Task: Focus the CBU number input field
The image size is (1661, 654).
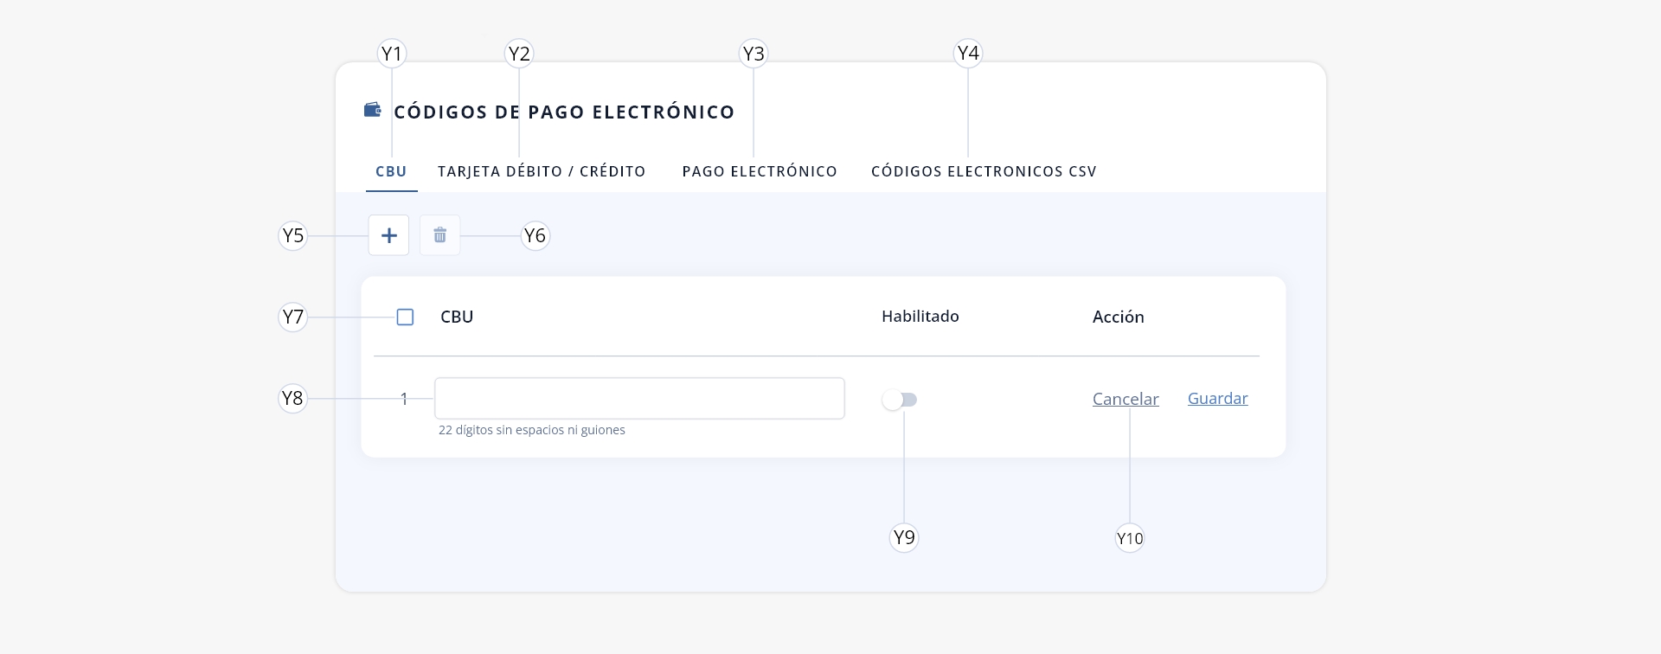Action: 639,399
